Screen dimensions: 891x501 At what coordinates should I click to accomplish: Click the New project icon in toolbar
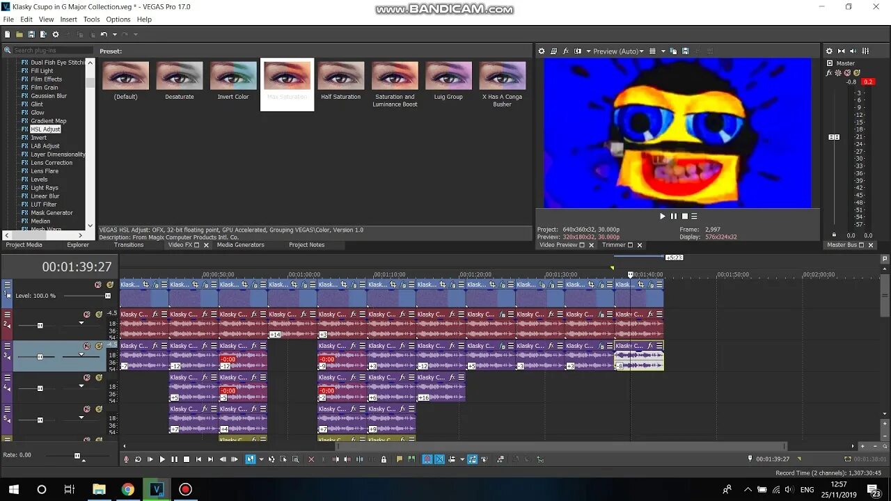[7, 34]
